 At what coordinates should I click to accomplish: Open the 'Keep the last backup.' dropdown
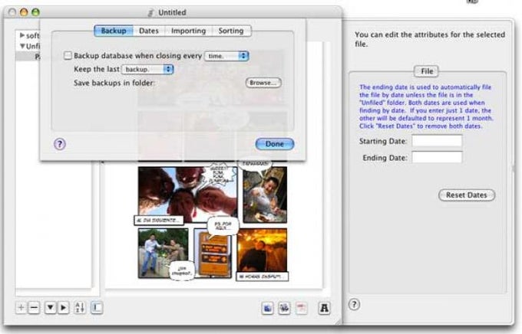tap(147, 69)
